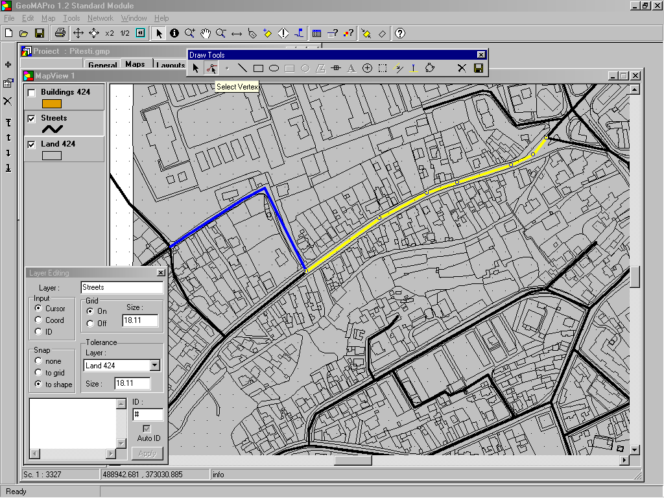Screen dimensions: 664x498
Task: Open the Tolerance Layer dropdown
Action: pos(154,366)
